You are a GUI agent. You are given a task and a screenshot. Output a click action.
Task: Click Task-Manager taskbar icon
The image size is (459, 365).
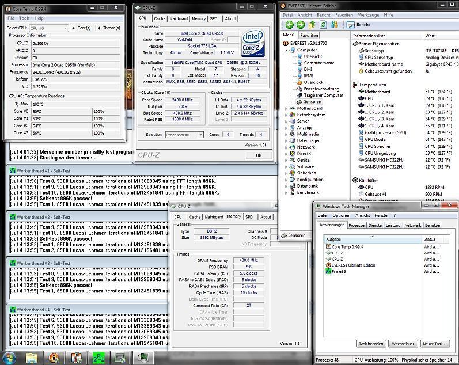143,358
